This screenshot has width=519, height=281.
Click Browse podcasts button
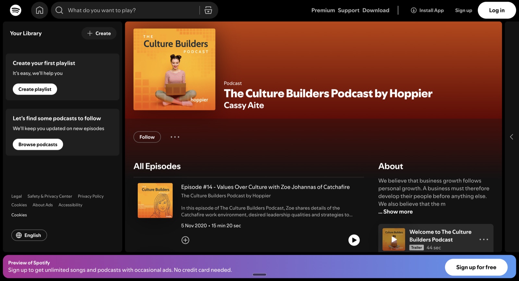38,144
